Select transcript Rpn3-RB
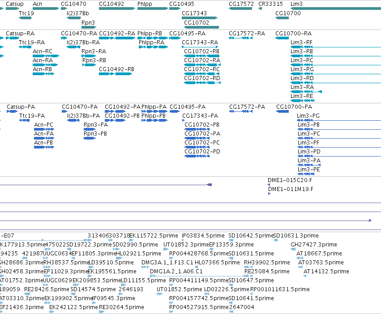Image resolution: width=381 pixels, height=314 pixels. point(89,65)
